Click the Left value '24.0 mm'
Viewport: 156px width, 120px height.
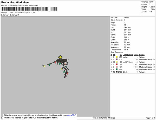click(x=127, y=27)
